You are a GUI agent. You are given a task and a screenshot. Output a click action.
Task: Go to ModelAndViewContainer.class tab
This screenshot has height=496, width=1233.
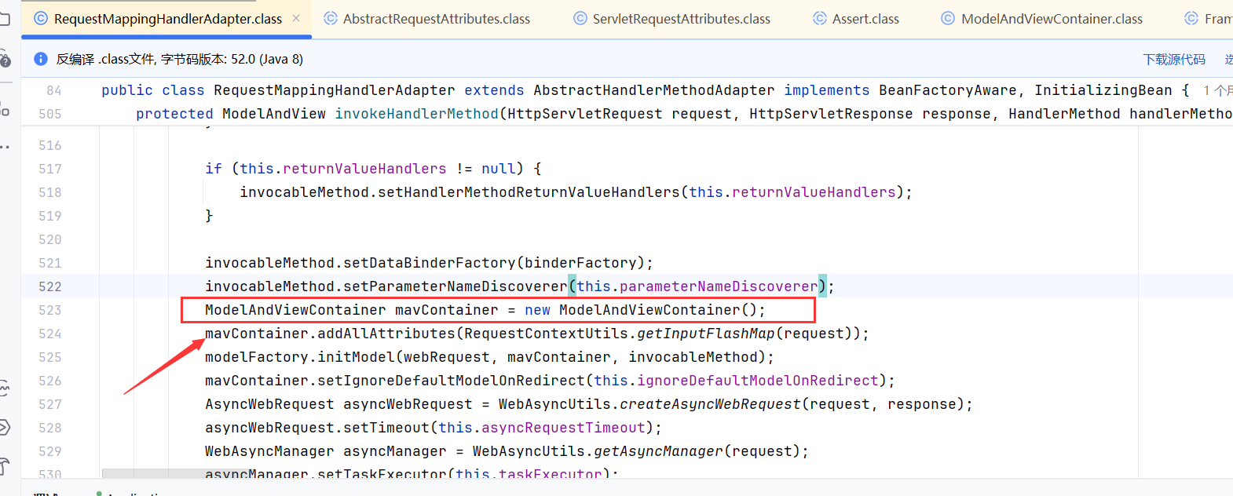click(x=1052, y=19)
